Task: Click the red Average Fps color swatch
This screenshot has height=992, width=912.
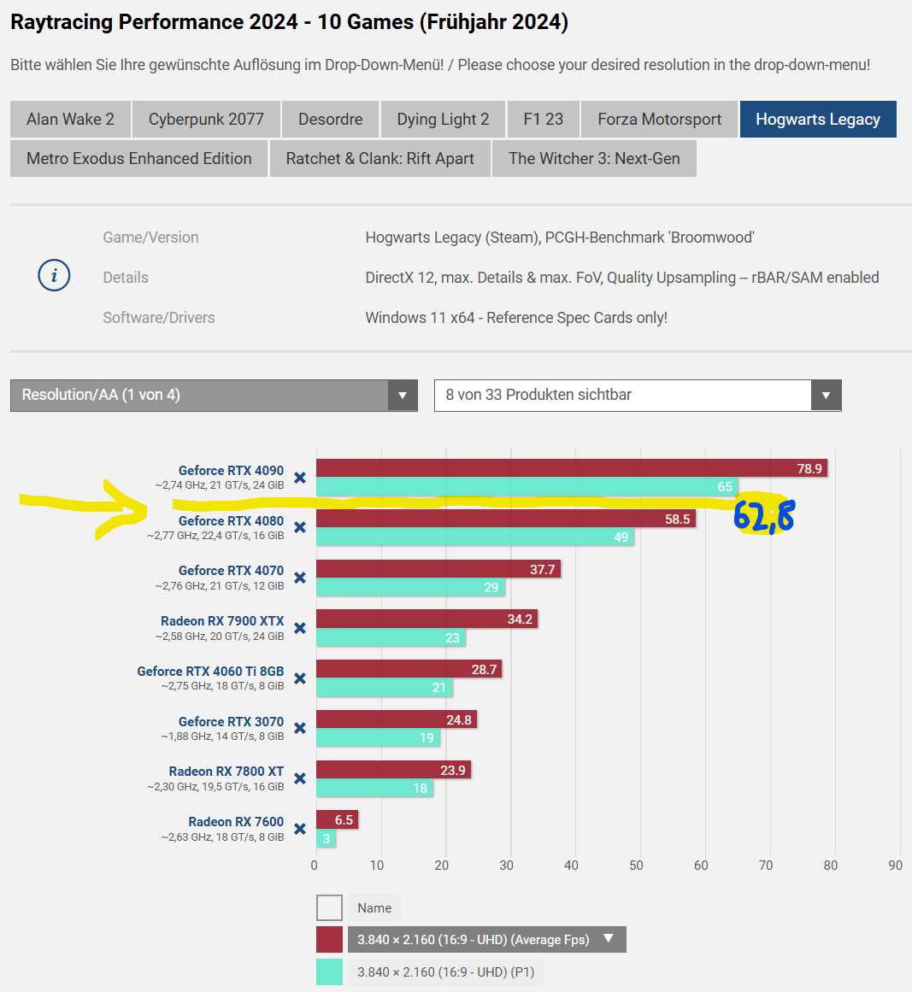Action: (329, 940)
